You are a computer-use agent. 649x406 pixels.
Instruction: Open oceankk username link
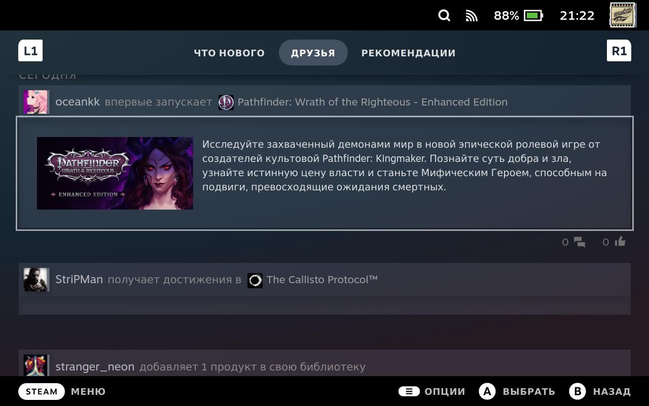[x=78, y=102]
